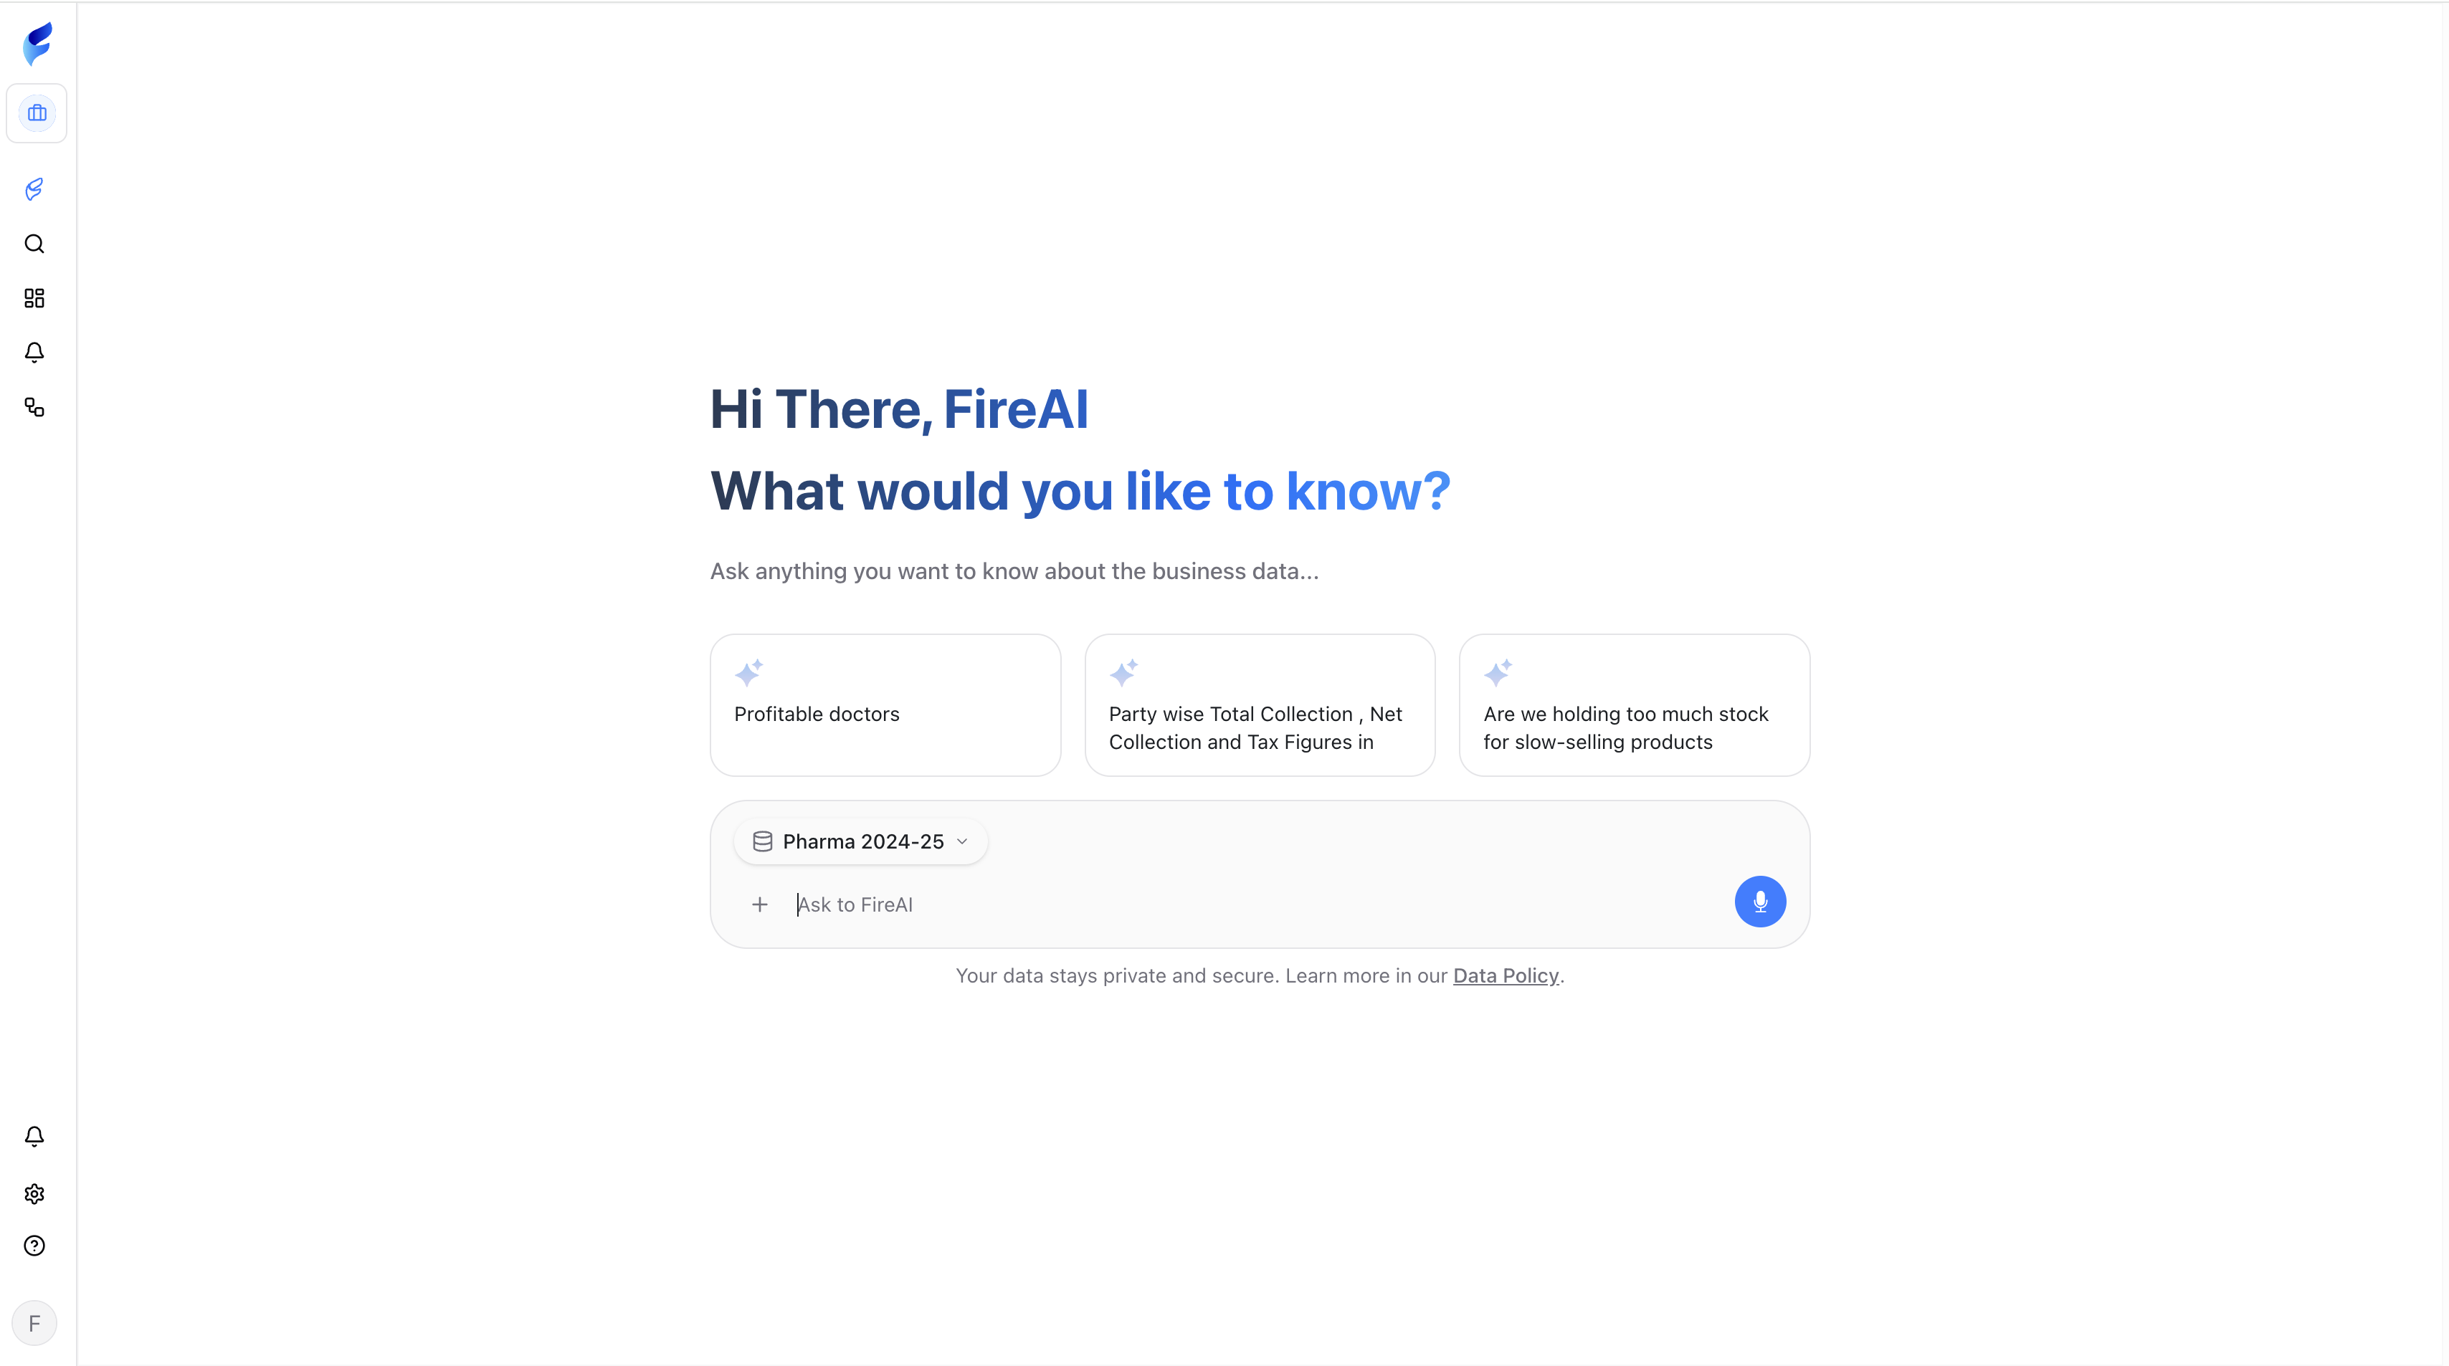Open the help question mark icon
The height and width of the screenshot is (1366, 2449).
(x=34, y=1246)
